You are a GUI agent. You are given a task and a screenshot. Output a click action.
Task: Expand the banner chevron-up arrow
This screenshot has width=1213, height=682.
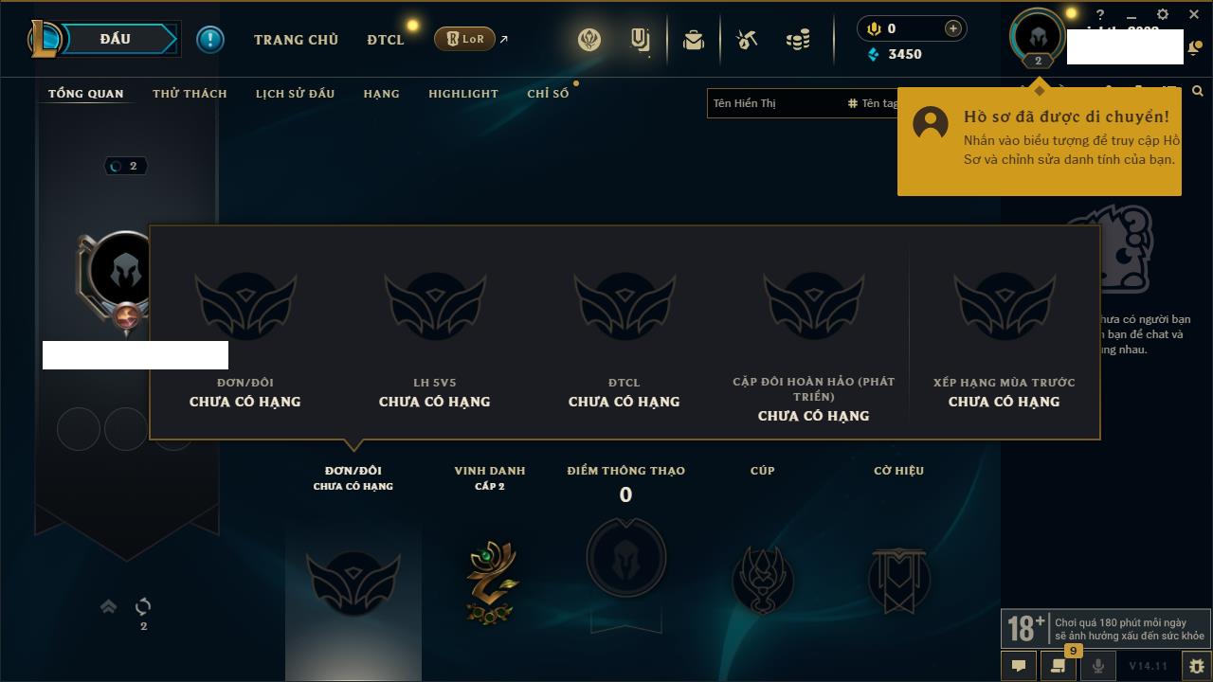[x=108, y=606]
